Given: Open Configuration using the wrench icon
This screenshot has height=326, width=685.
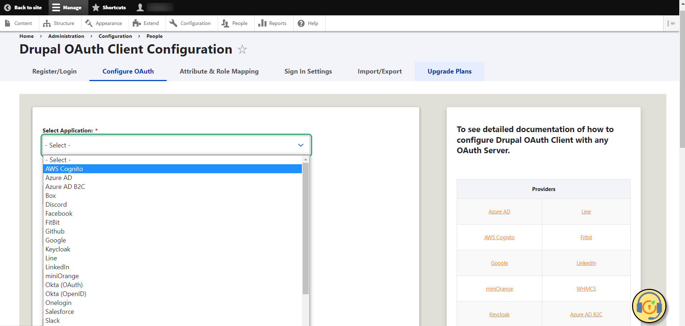Looking at the screenshot, I should pos(173,23).
